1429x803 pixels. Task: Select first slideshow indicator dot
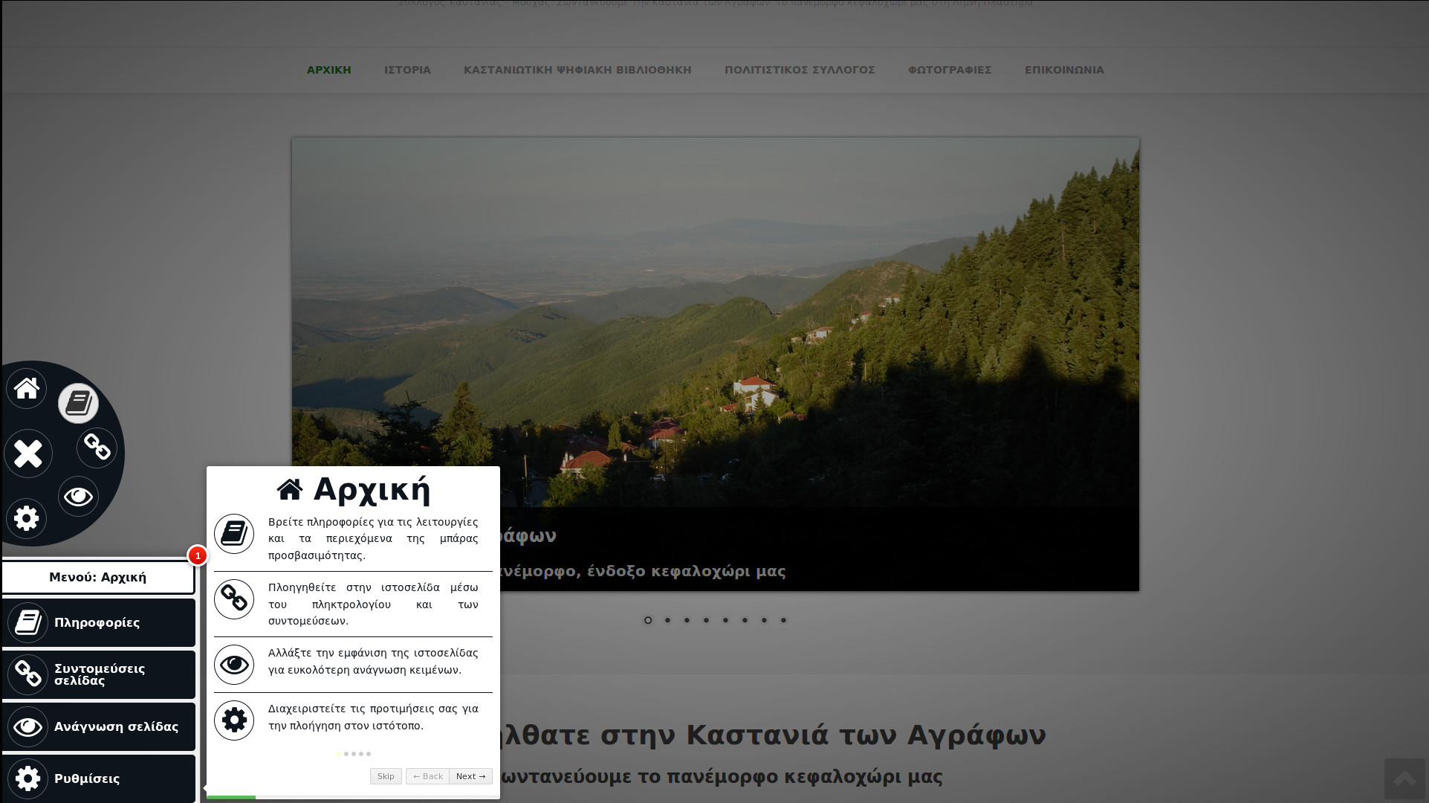pyautogui.click(x=648, y=620)
